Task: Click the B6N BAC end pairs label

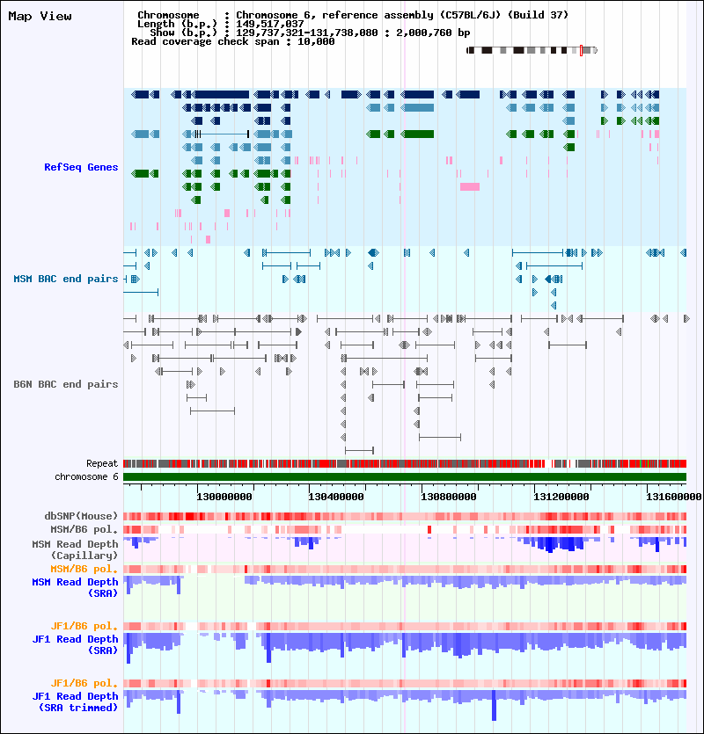Action: [66, 384]
